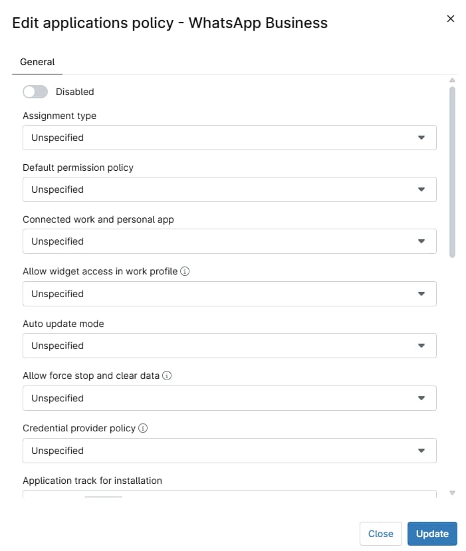
Task: Switch to the General tab
Action: [x=37, y=62]
